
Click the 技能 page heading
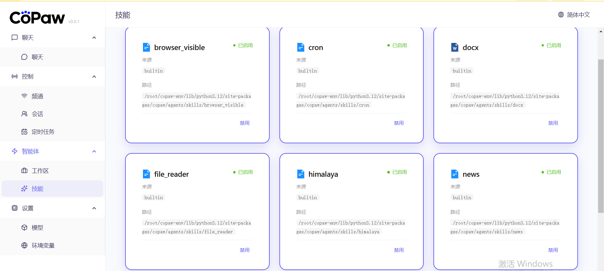(x=123, y=15)
